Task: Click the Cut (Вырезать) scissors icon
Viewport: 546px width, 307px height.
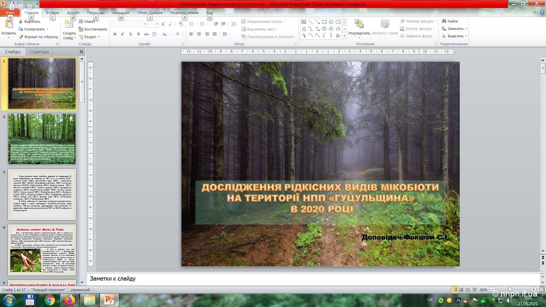Action: [21, 21]
